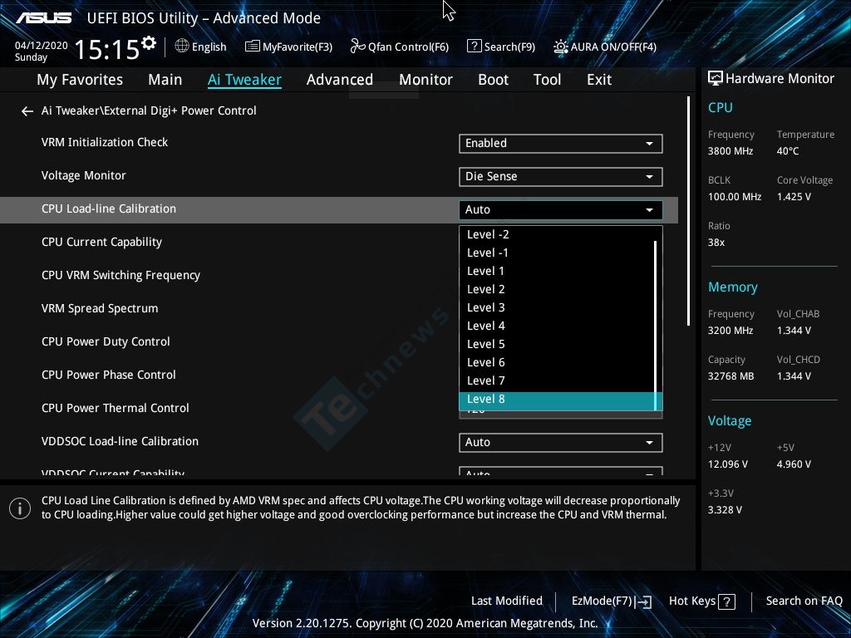Choose Level 1 load-line option
The image size is (851, 638).
(x=558, y=272)
